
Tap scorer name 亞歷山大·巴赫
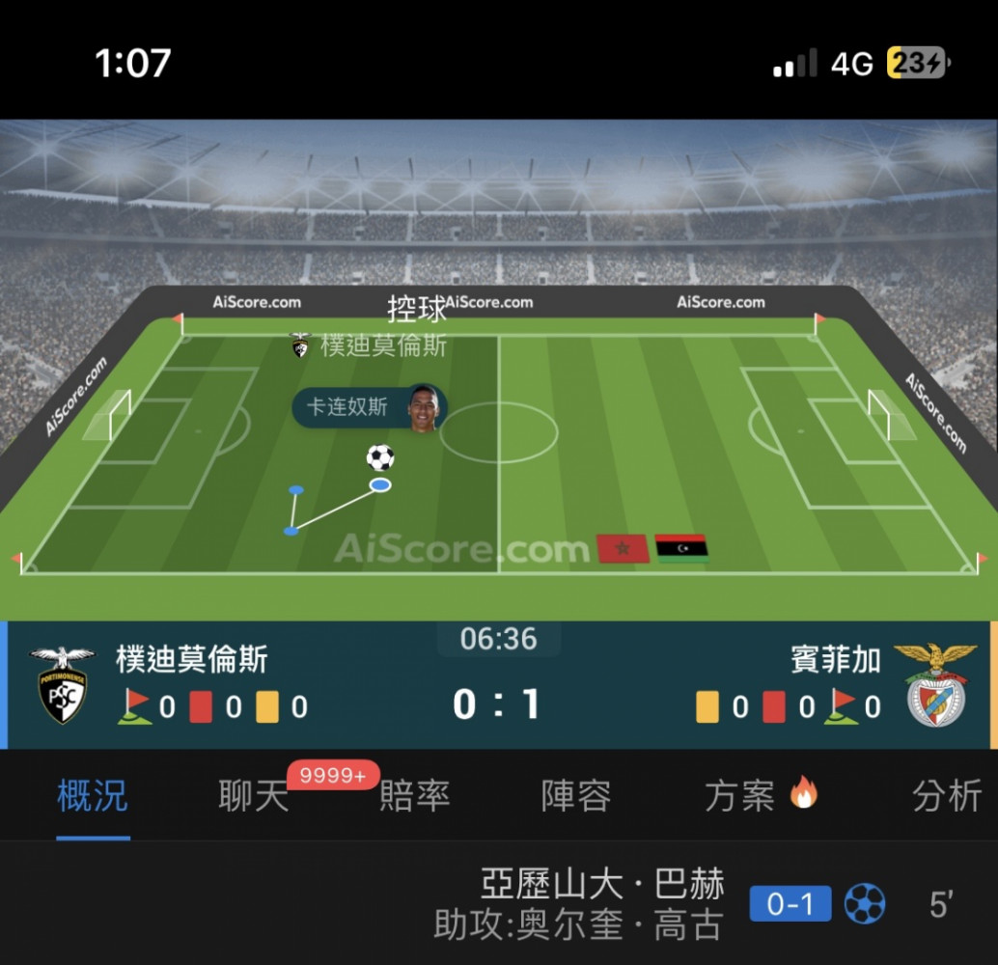pyautogui.click(x=602, y=884)
